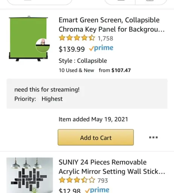View star rating for Emart Green Screen
This screenshot has height=193, width=174.
(x=77, y=38)
